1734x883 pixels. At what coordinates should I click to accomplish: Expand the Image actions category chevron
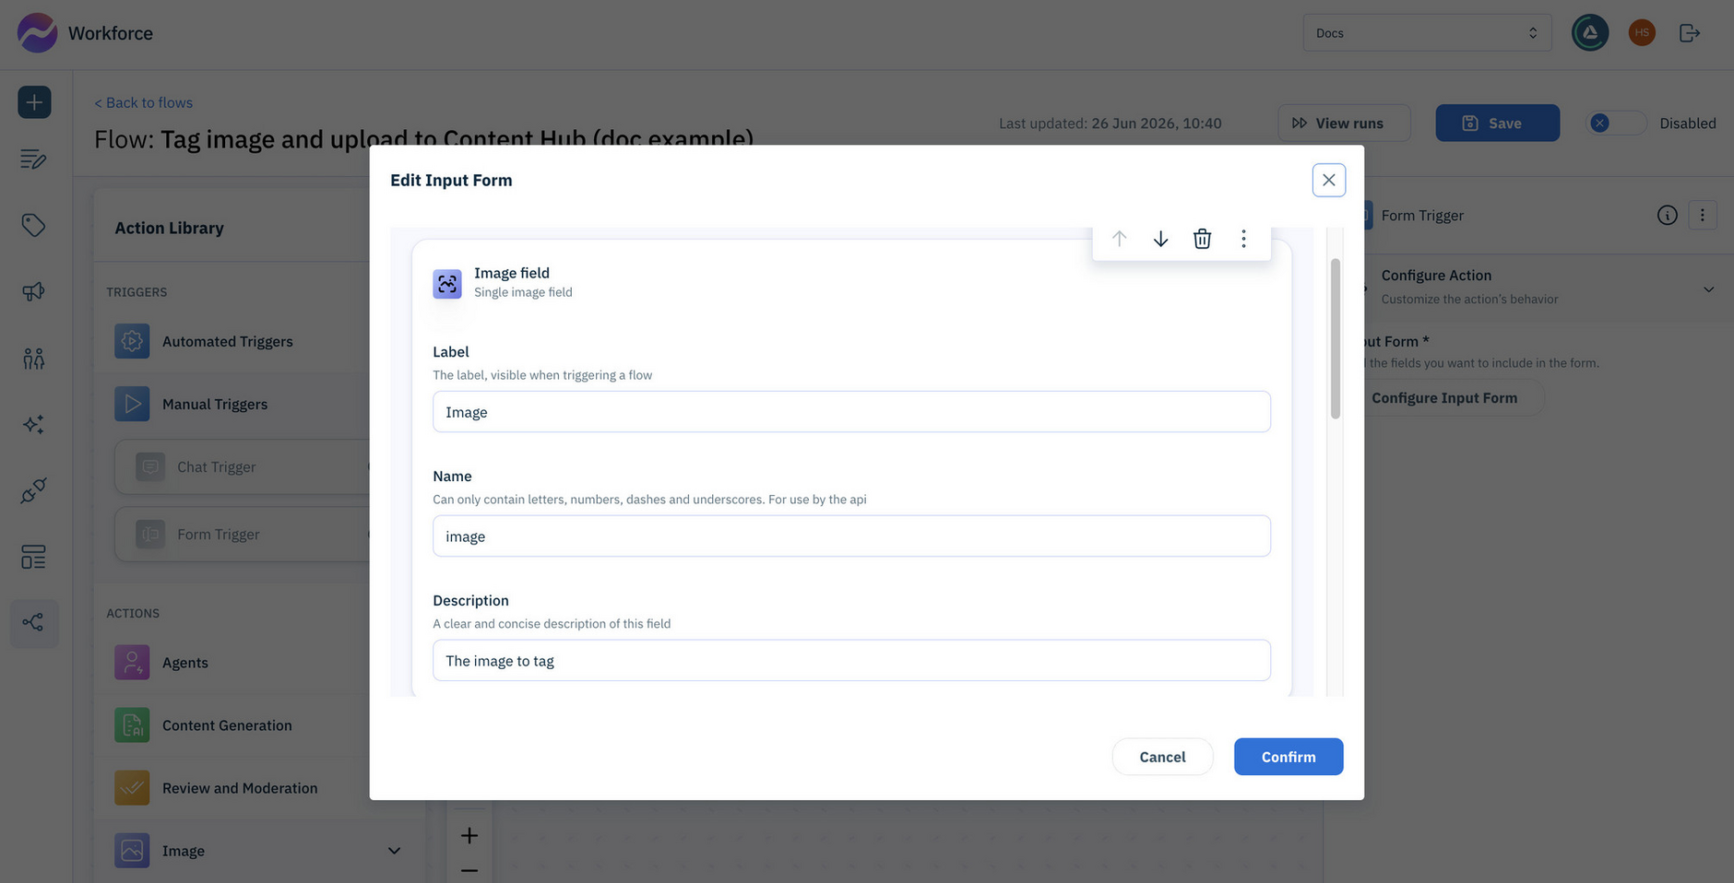pyautogui.click(x=394, y=851)
